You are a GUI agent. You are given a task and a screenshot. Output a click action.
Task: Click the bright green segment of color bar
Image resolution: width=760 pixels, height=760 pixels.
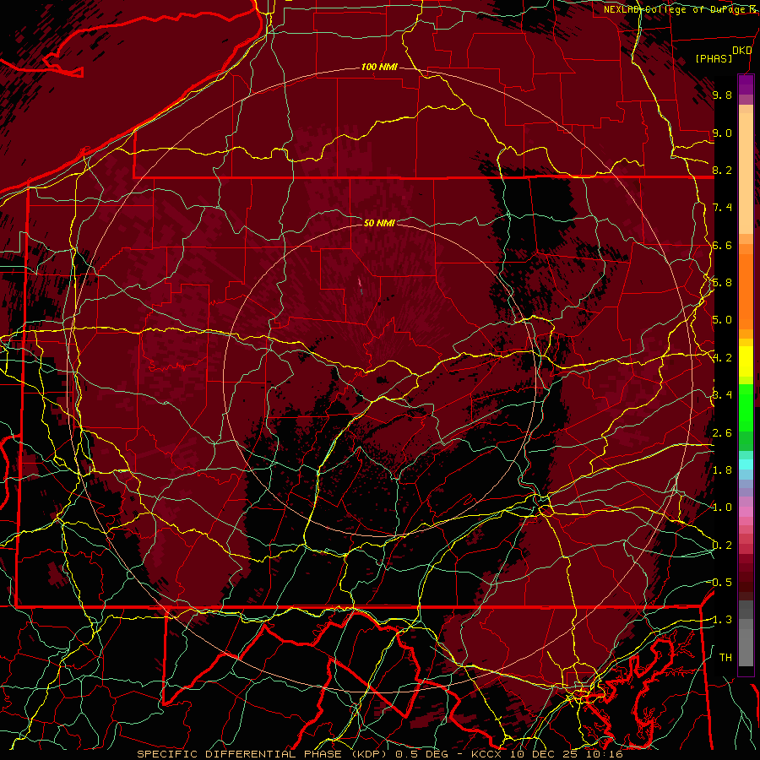(x=746, y=407)
